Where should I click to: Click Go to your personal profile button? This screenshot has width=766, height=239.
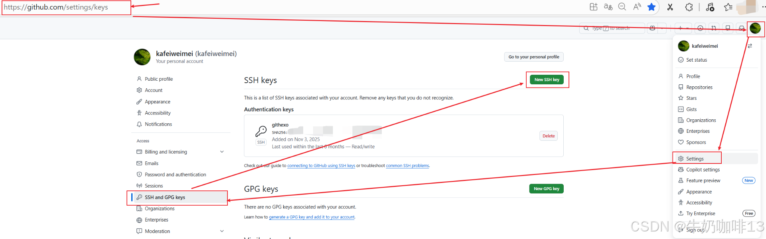click(534, 57)
